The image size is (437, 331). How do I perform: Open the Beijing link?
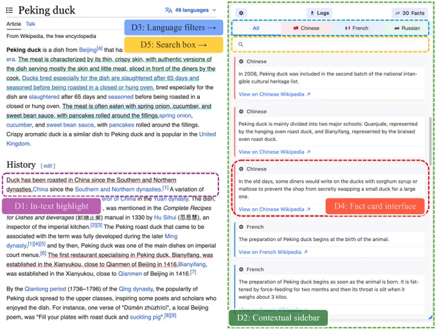[x=87, y=50]
